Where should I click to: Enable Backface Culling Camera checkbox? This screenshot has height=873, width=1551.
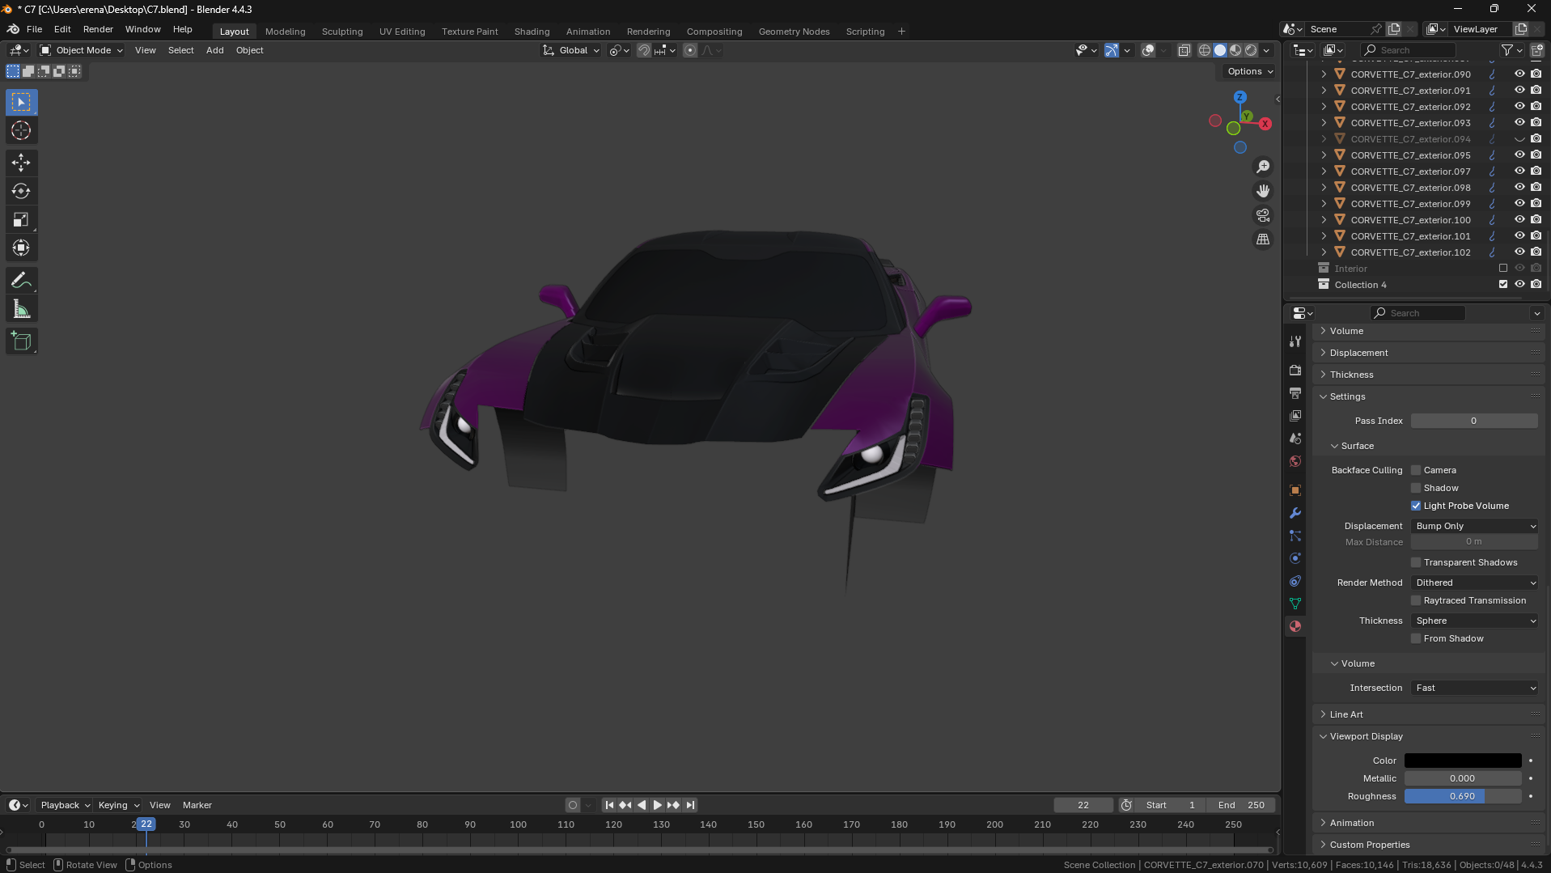pyautogui.click(x=1416, y=470)
